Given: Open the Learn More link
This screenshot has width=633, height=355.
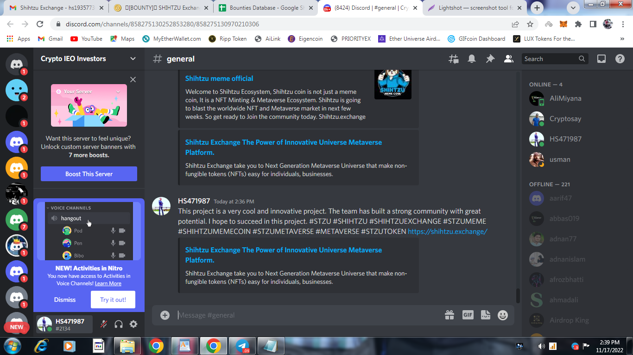Looking at the screenshot, I should 108,283.
